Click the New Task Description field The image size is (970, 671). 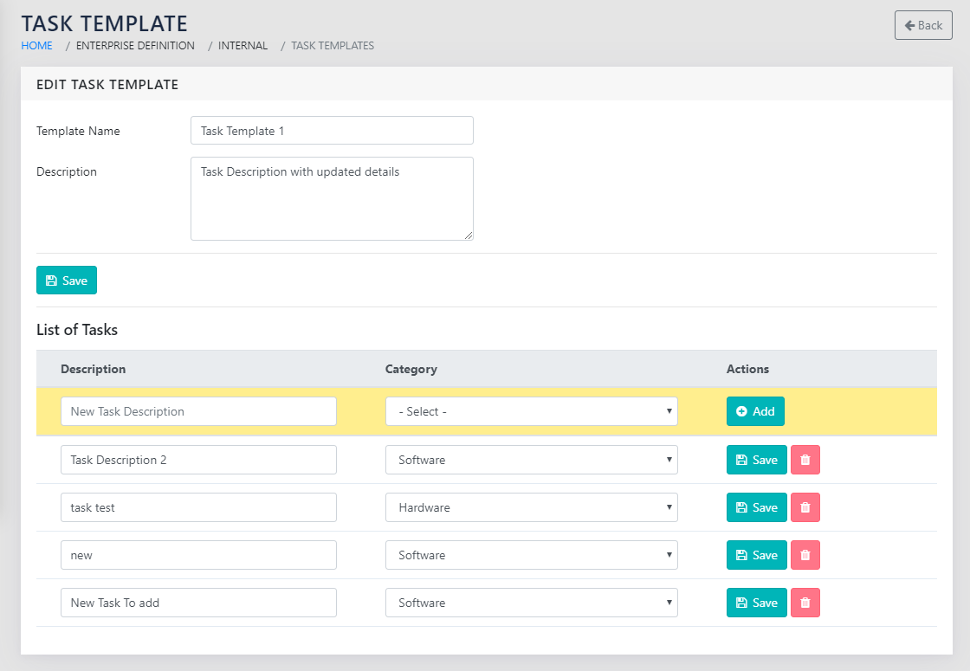point(198,411)
